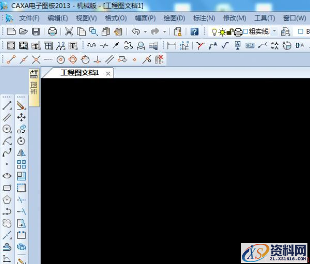Expand the 粗实线 layer dropdown
310x264 pixels.
(x=274, y=31)
